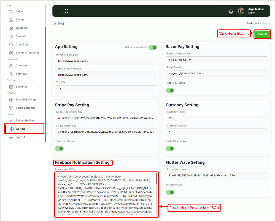Click the Expert-Earnings fingerprint icon
This screenshot has width=275, height=221.
tap(11, 100)
